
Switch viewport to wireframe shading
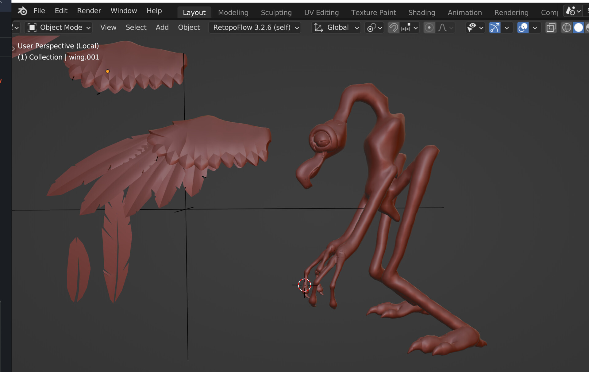(566, 27)
